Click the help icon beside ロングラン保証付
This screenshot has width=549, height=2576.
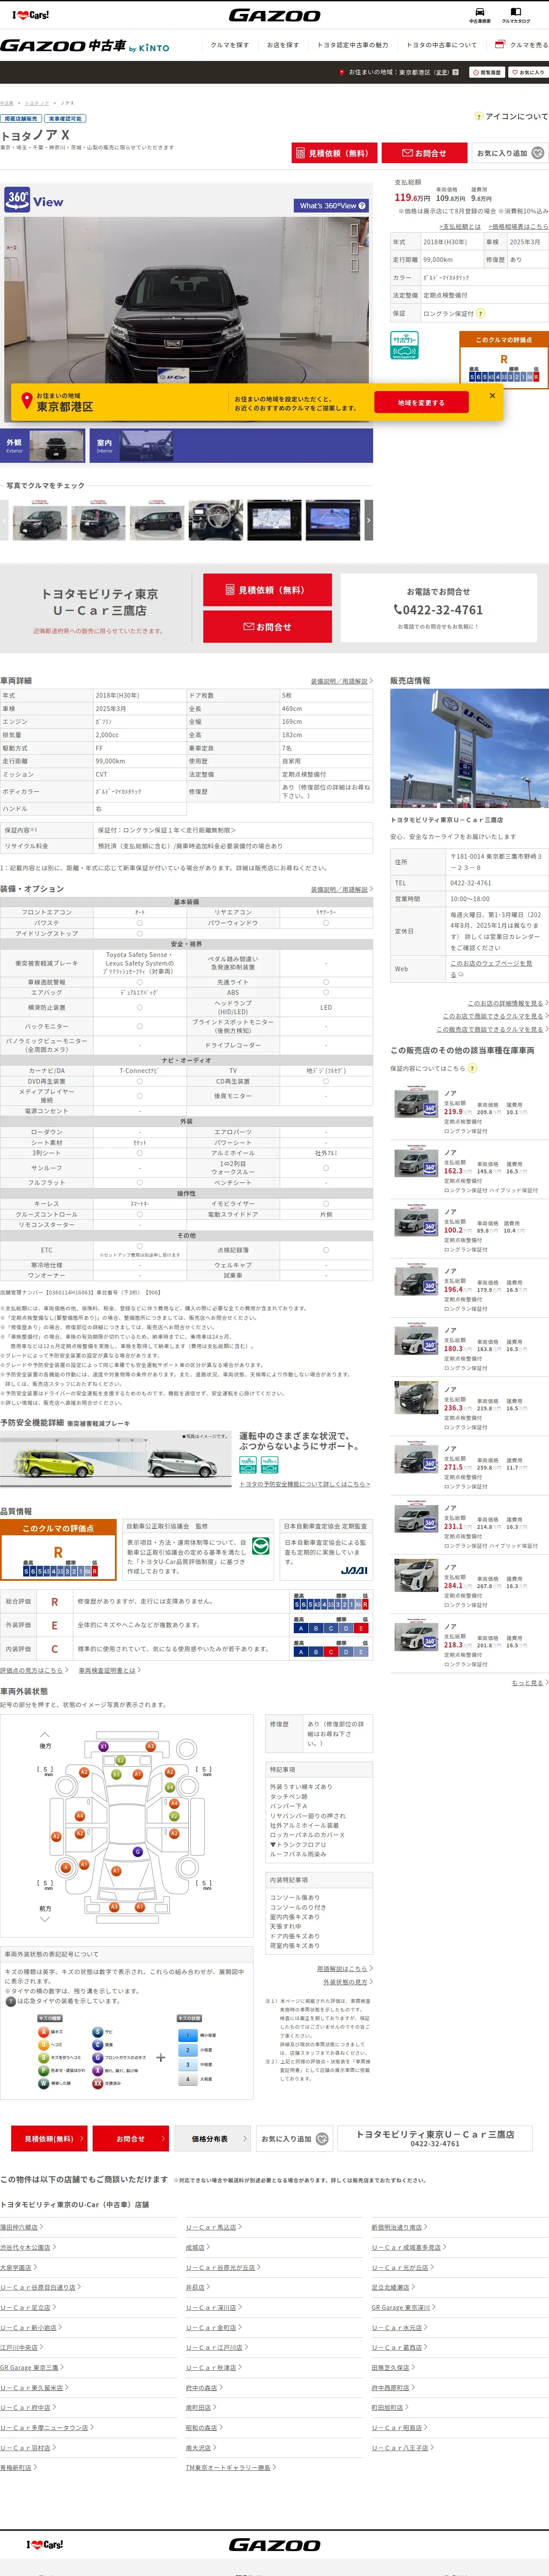pos(480,313)
